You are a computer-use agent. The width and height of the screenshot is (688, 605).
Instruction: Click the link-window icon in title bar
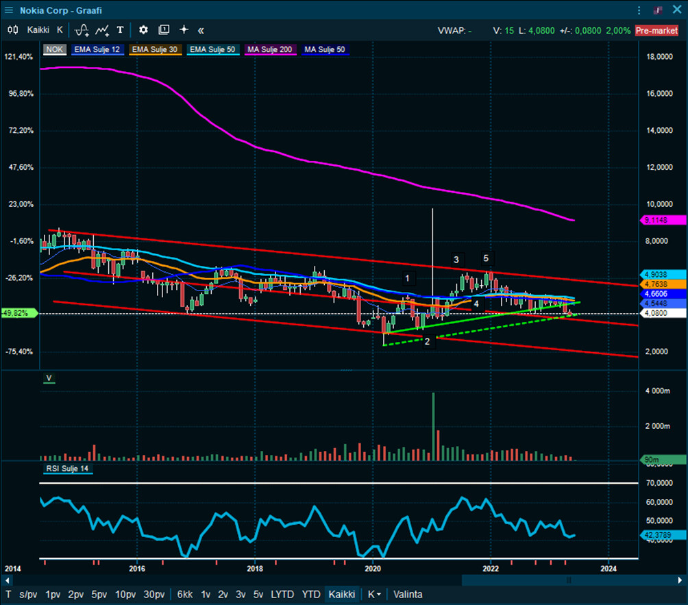[x=658, y=10]
